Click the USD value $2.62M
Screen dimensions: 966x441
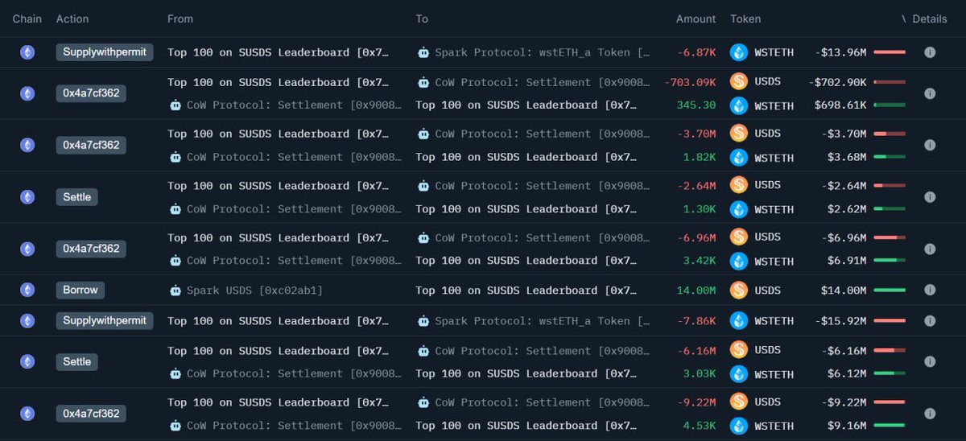point(847,209)
